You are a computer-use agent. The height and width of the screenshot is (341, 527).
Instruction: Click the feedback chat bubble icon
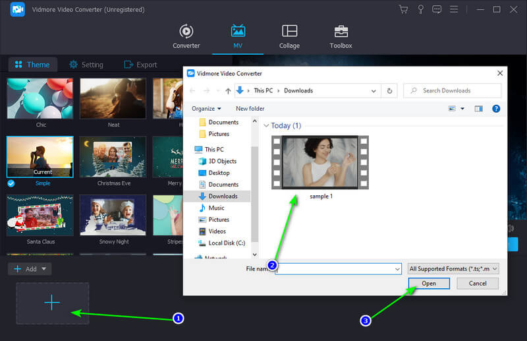tap(437, 9)
